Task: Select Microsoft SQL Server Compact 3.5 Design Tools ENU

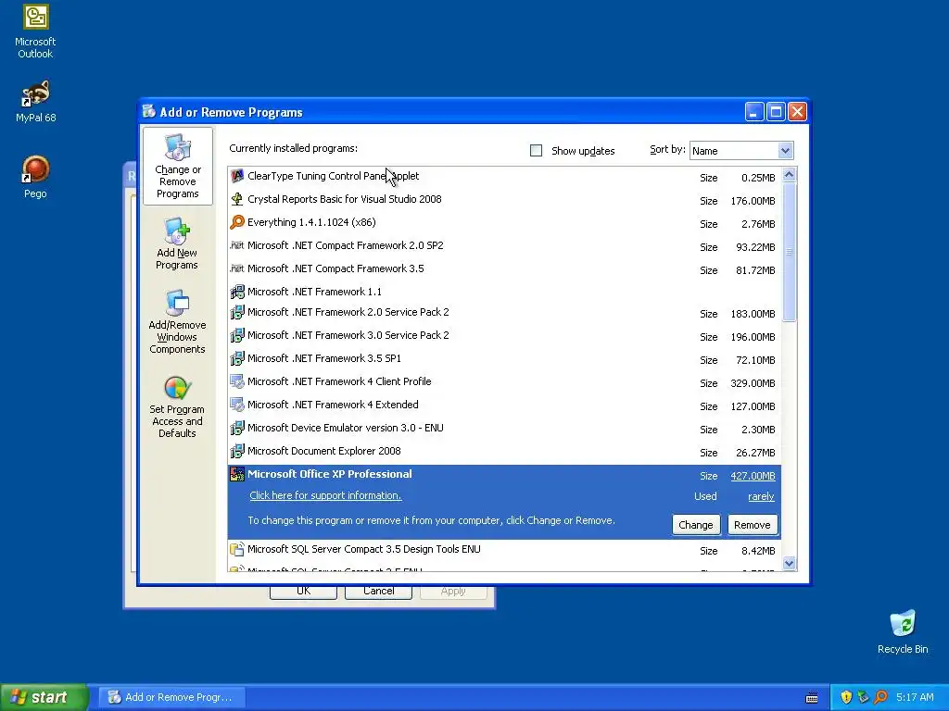Action: tap(504, 550)
